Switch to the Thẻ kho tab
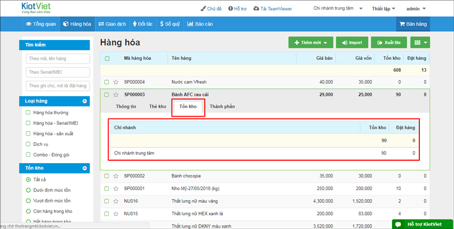Image resolution: width=454 pixels, height=229 pixels. 158,106
